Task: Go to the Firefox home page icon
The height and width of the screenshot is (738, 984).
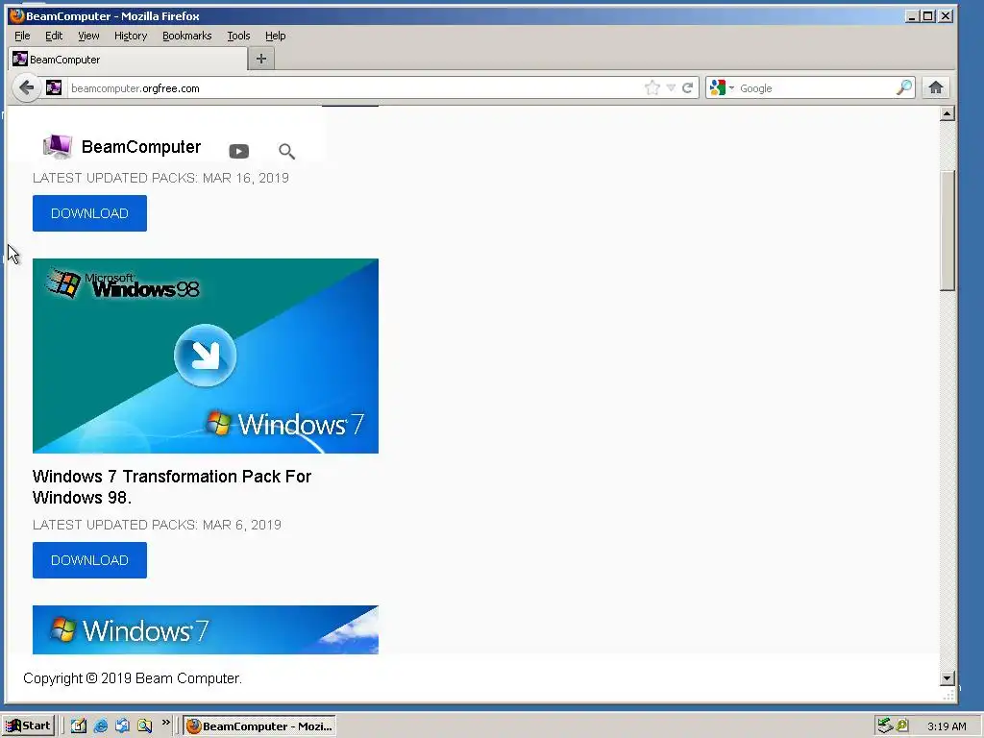Action: point(936,87)
